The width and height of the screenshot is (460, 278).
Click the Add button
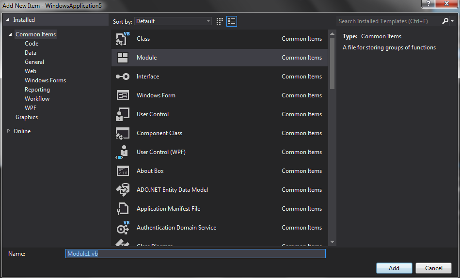[394, 268]
